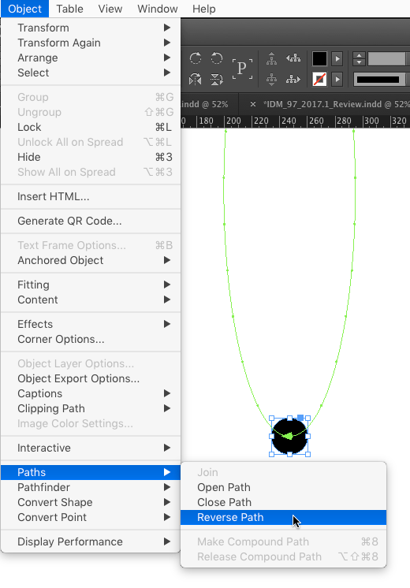Expand the Fitting submenu
410x588 pixels.
point(91,285)
